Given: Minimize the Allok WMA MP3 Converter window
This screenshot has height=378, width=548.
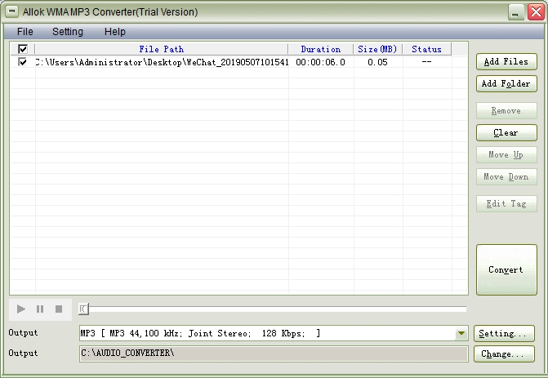Looking at the screenshot, I should (x=516, y=12).
